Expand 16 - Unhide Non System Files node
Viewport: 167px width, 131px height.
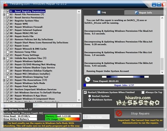[4, 58]
